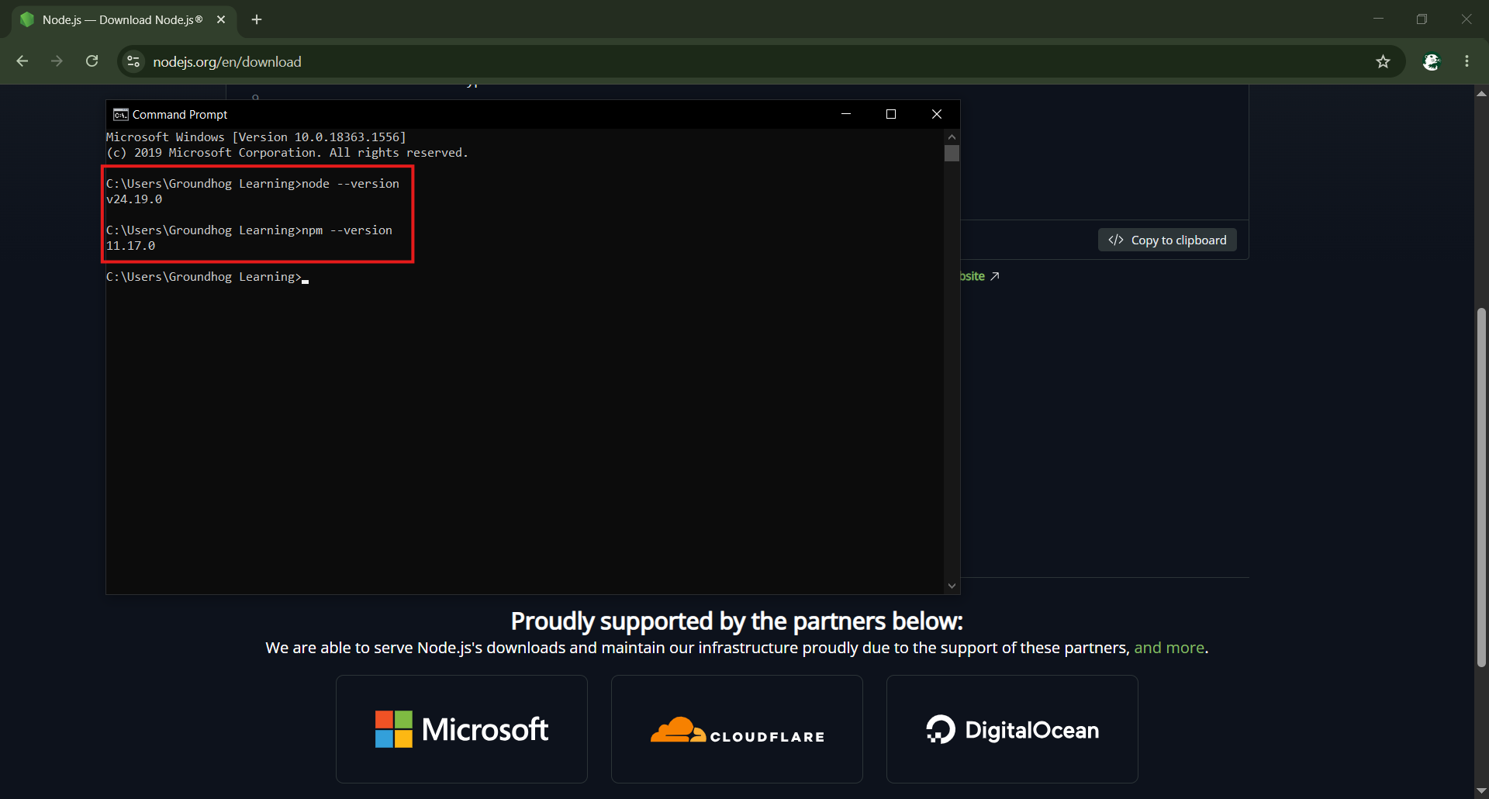Click Command Prompt scrollbar down arrow
Image resolution: width=1489 pixels, height=799 pixels.
coord(952,586)
